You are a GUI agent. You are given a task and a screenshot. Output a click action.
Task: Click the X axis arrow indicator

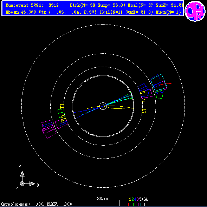coord(32,183)
